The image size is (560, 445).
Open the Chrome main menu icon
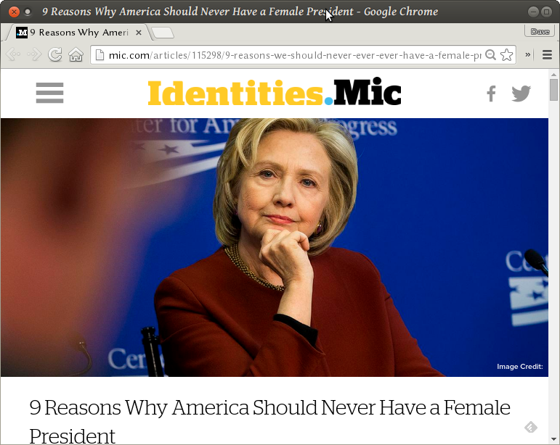click(x=547, y=55)
